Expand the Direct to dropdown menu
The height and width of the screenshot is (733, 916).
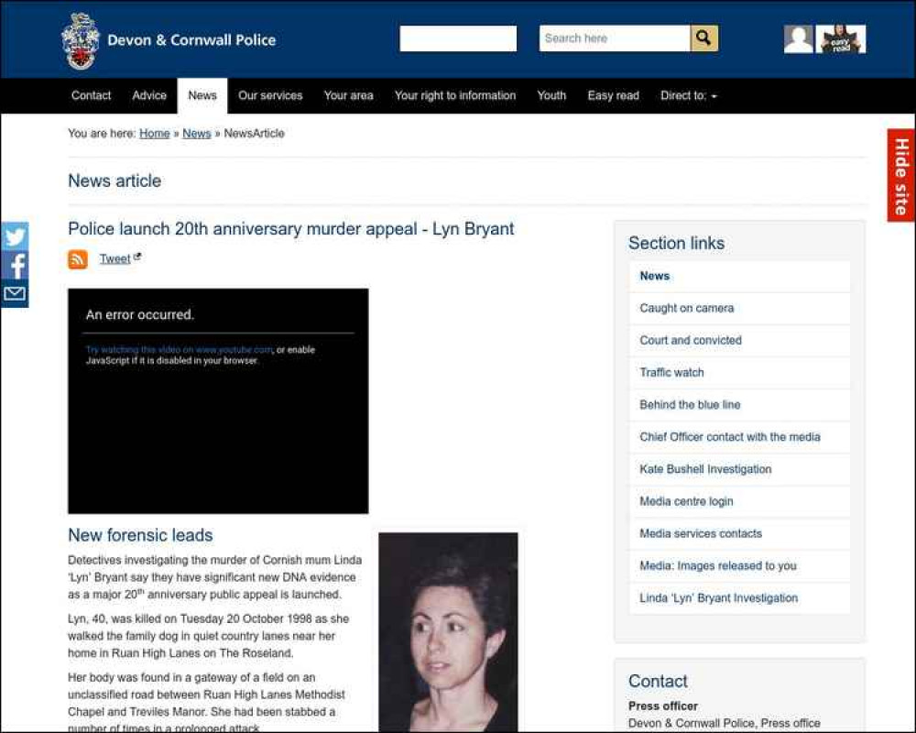click(688, 95)
